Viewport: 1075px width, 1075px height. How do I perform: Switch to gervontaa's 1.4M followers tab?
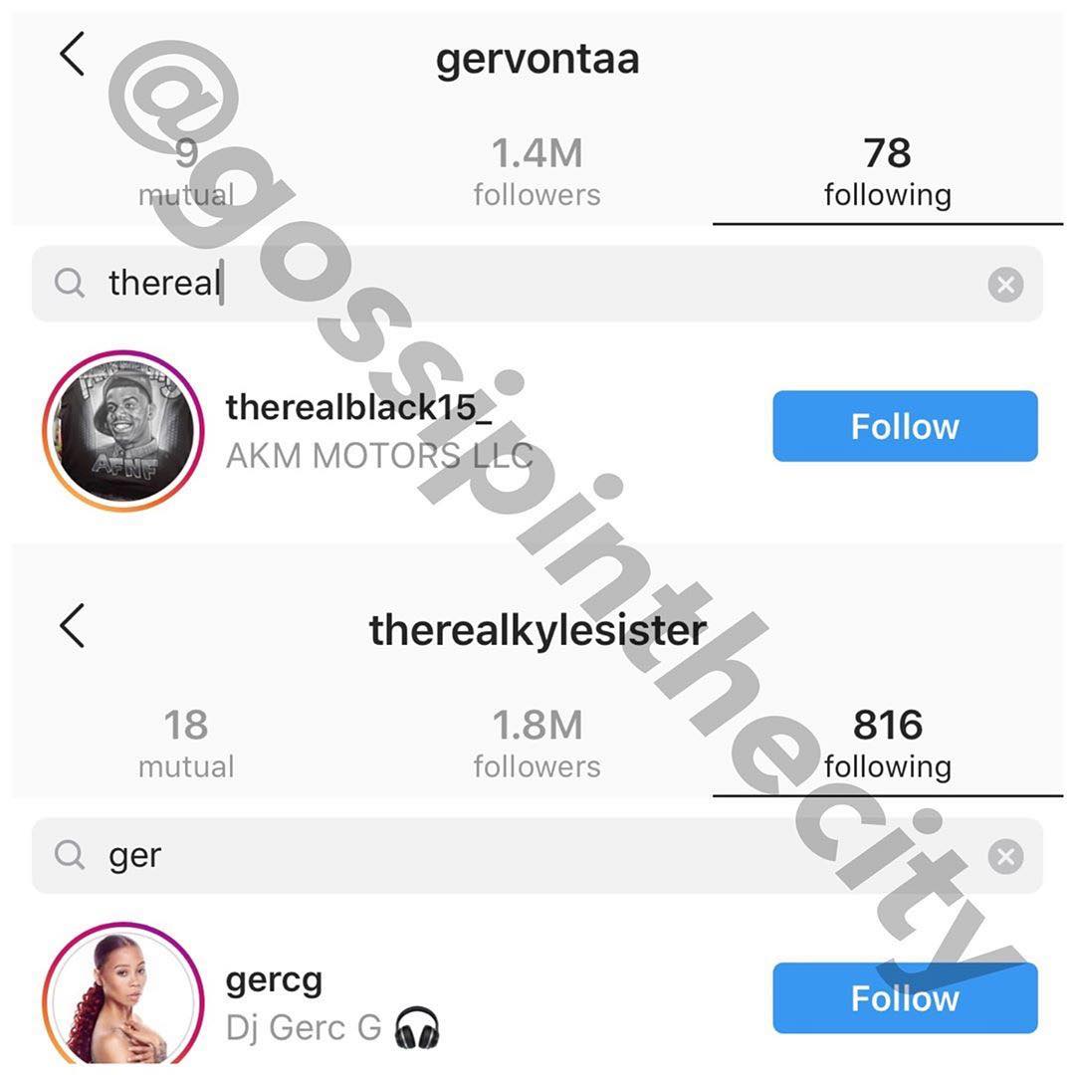click(537, 172)
